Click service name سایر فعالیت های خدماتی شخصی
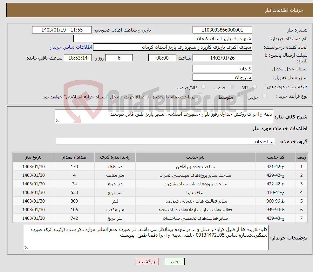Screen dimensions: 313x272 [195, 201]
